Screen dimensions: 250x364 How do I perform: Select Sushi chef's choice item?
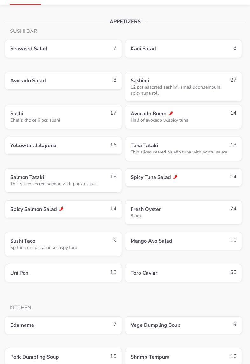click(63, 117)
